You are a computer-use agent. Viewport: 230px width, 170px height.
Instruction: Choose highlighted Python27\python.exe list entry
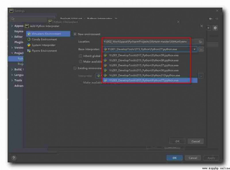point(150,80)
